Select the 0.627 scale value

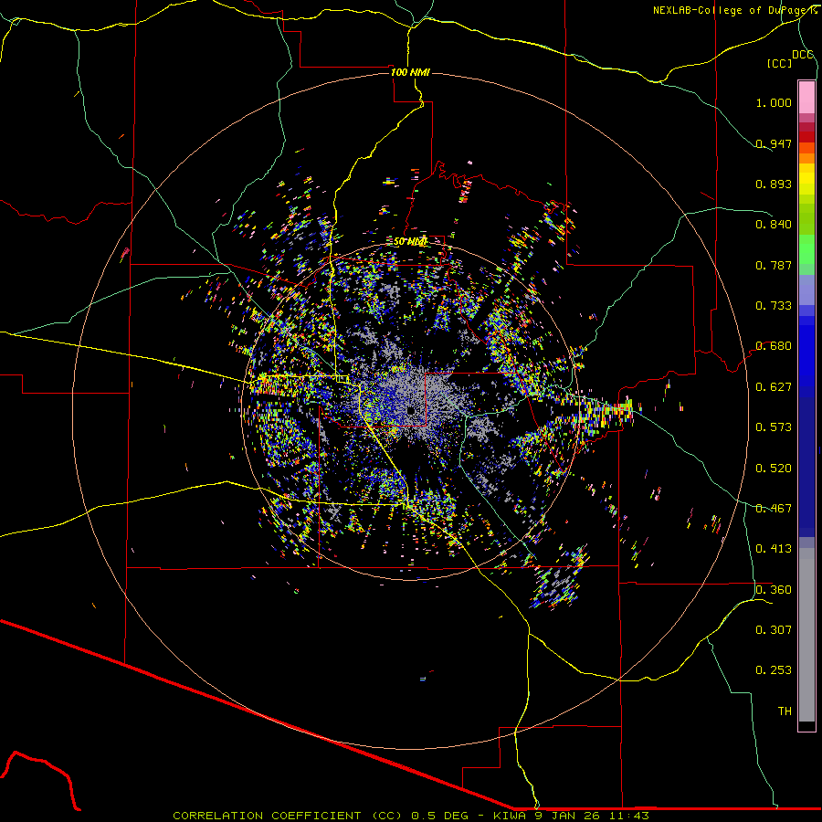click(774, 387)
